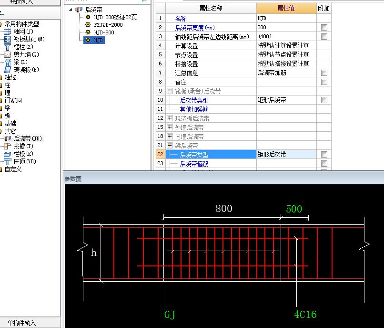The width and height of the screenshot is (384, 328).
Task: Toggle 汇总信息 附加 checkbox
Action: pyautogui.click(x=324, y=73)
